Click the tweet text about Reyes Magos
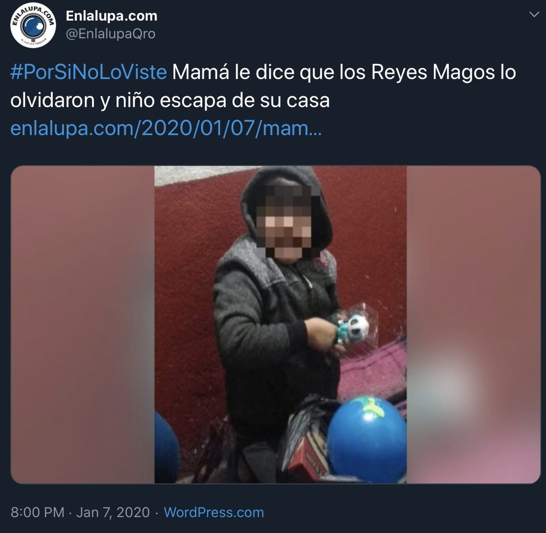This screenshot has width=546, height=533. coord(263,86)
